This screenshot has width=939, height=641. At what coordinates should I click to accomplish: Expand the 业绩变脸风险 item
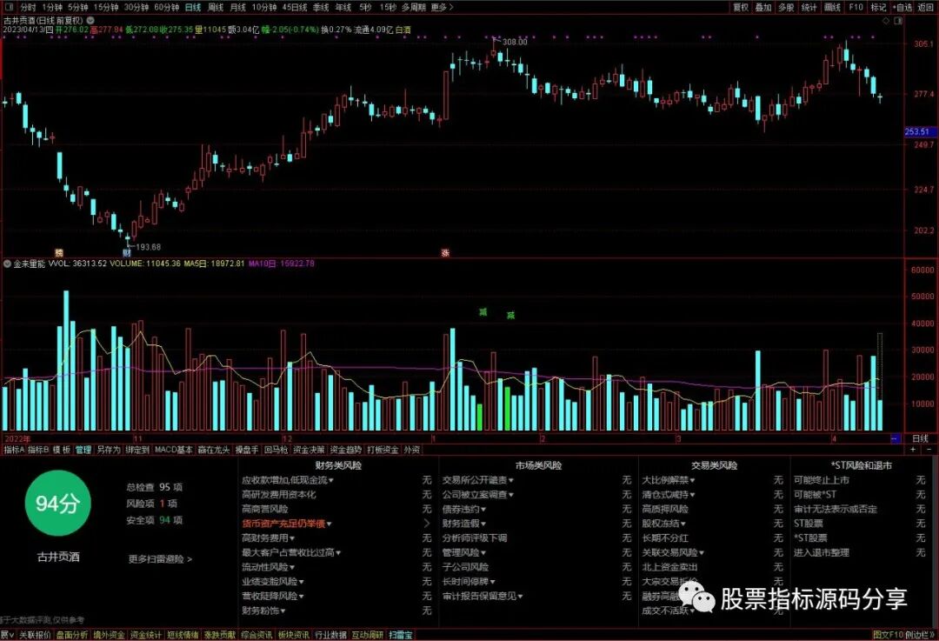pyautogui.click(x=272, y=581)
